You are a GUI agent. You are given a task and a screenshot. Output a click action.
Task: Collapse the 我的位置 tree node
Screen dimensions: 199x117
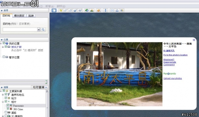(1, 43)
